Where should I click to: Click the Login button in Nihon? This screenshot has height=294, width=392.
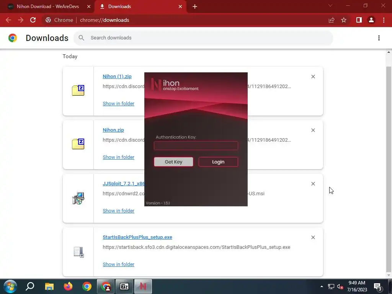tap(218, 162)
